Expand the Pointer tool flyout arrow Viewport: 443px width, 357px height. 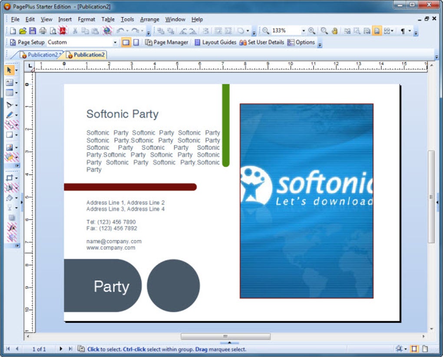[16, 70]
